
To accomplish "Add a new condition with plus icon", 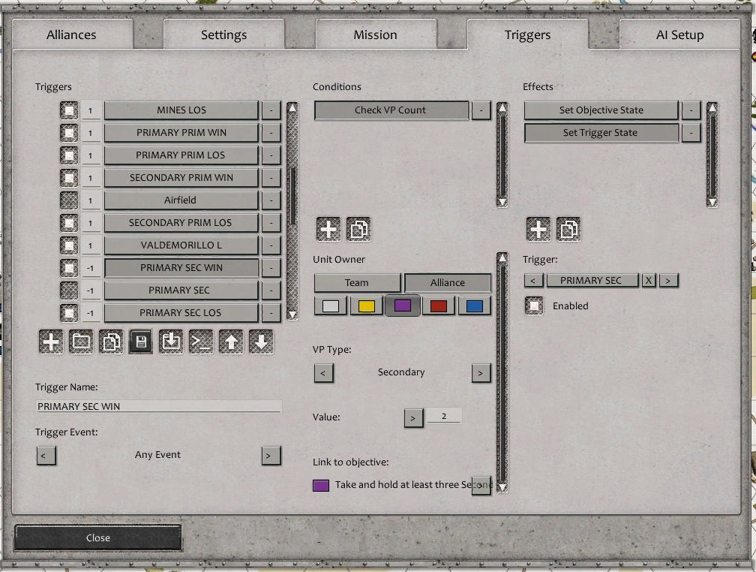I will (328, 229).
